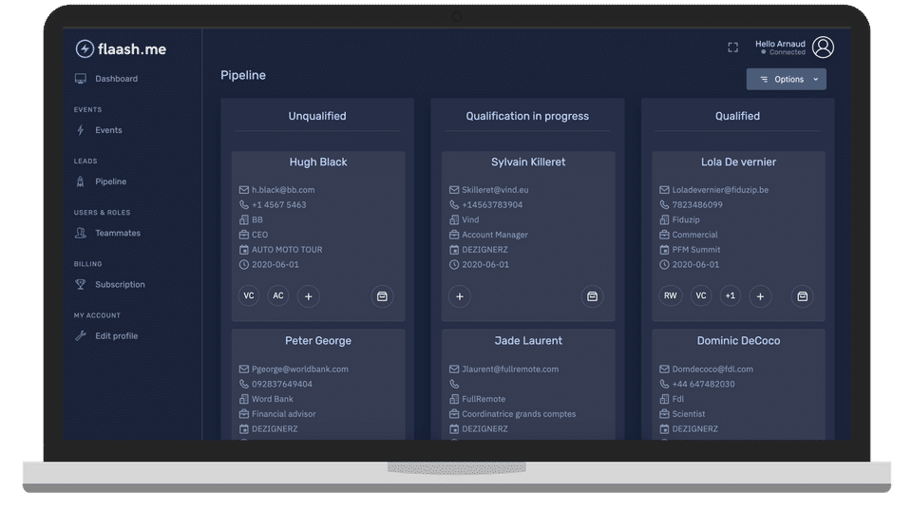Click plus button on Sylvain Killeret card
The image size is (912, 512).
(x=460, y=296)
